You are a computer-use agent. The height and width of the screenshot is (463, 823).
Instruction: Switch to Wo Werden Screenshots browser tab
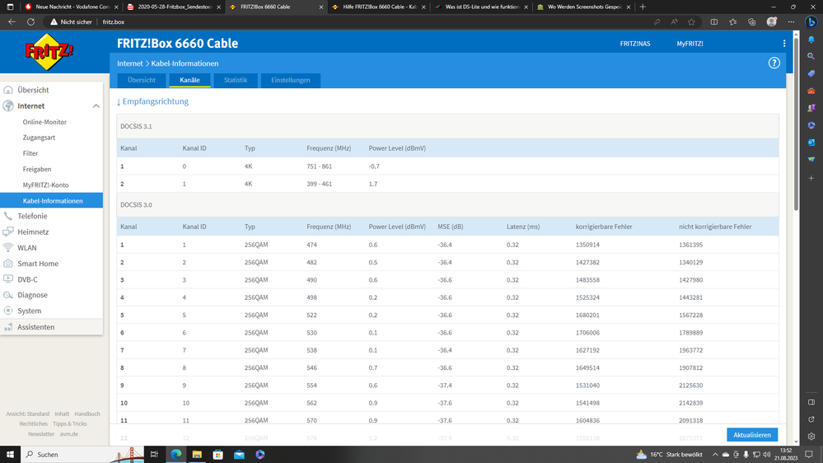[x=583, y=7]
